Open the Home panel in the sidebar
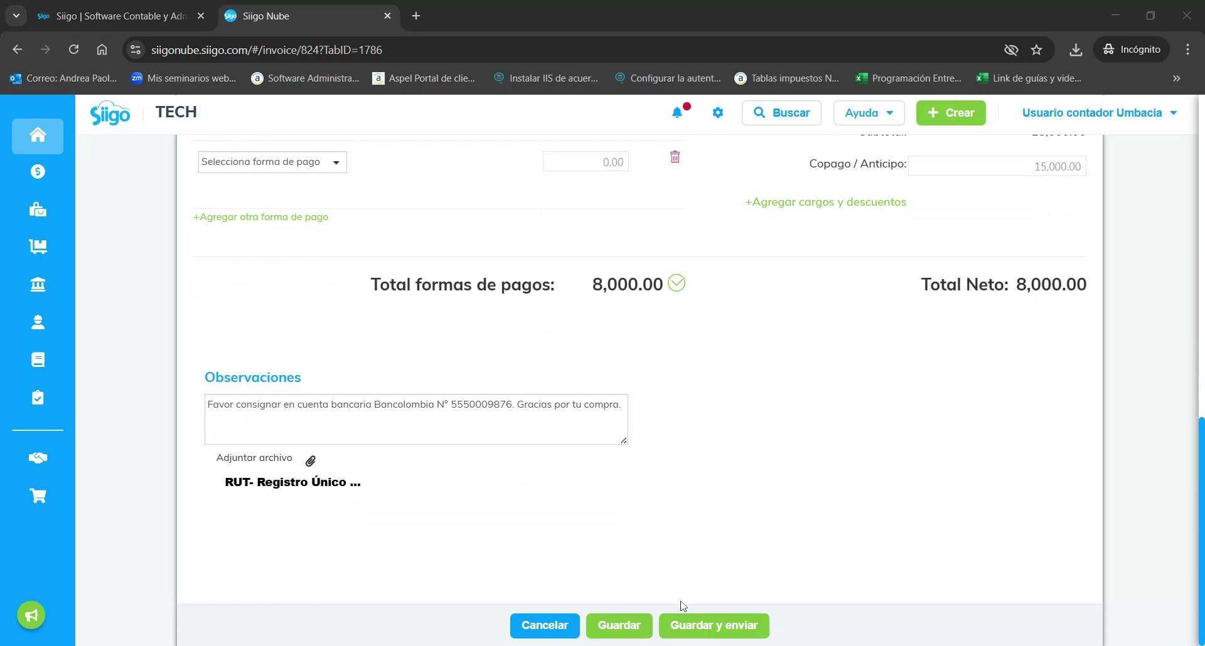The image size is (1205, 646). coord(38,135)
